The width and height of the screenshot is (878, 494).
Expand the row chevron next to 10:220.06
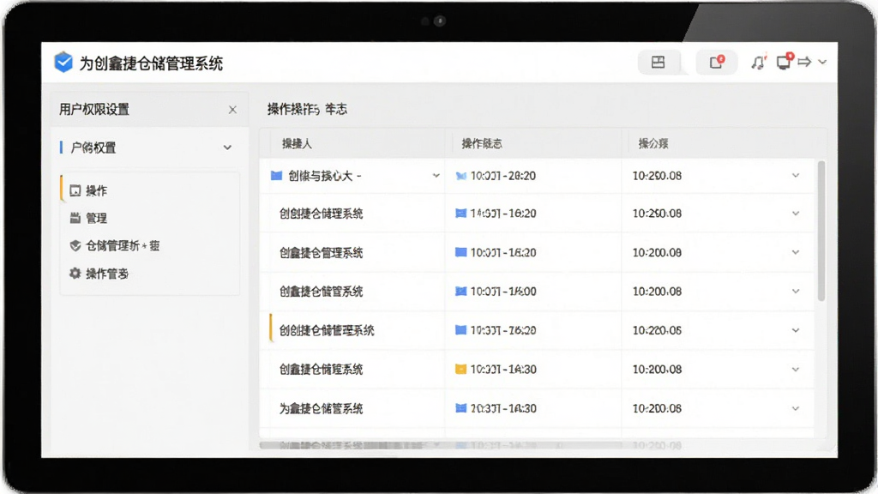(x=796, y=330)
